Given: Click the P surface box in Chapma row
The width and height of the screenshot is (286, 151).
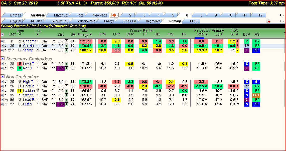Looking at the screenshot, I should pyautogui.click(x=67, y=41).
